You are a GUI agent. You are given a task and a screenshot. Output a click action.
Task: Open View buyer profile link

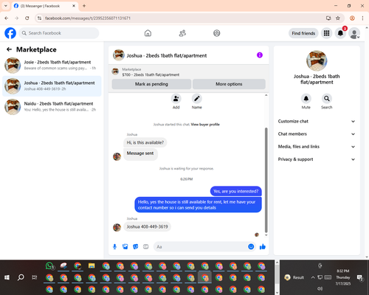click(205, 125)
